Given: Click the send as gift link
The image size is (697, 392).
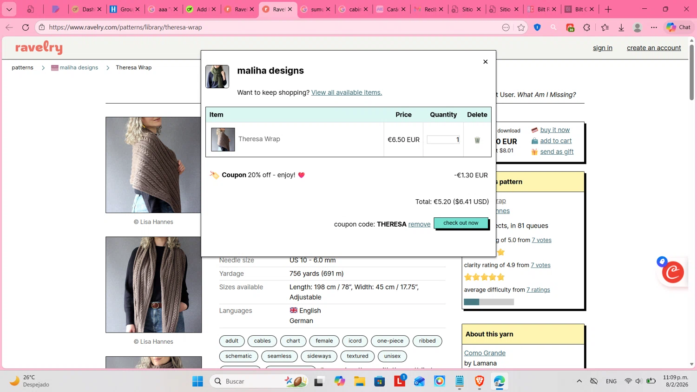Looking at the screenshot, I should [557, 152].
